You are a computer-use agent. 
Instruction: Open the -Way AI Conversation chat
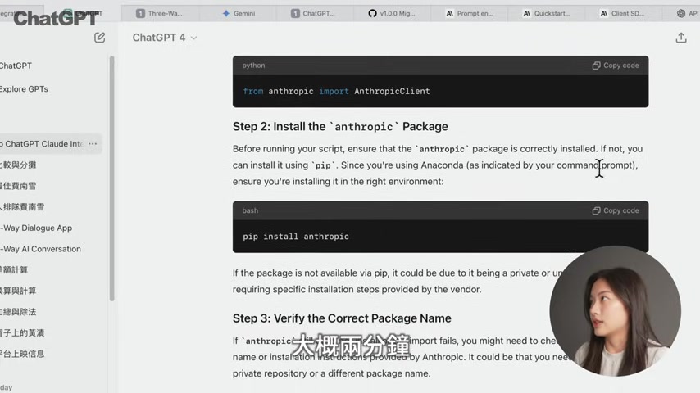pos(41,248)
